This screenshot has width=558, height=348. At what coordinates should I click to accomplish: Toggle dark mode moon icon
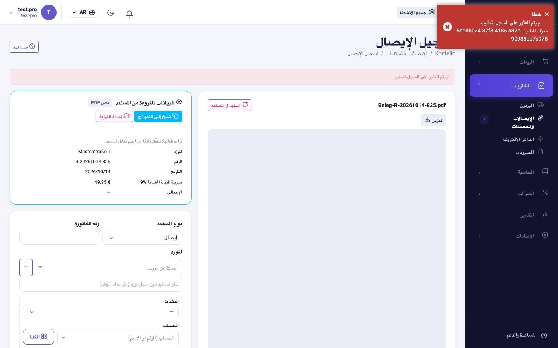pyautogui.click(x=111, y=13)
